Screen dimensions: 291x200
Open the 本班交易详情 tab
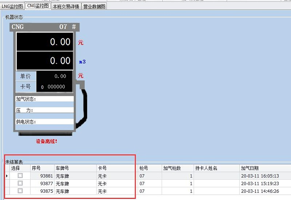pyautogui.click(x=66, y=7)
